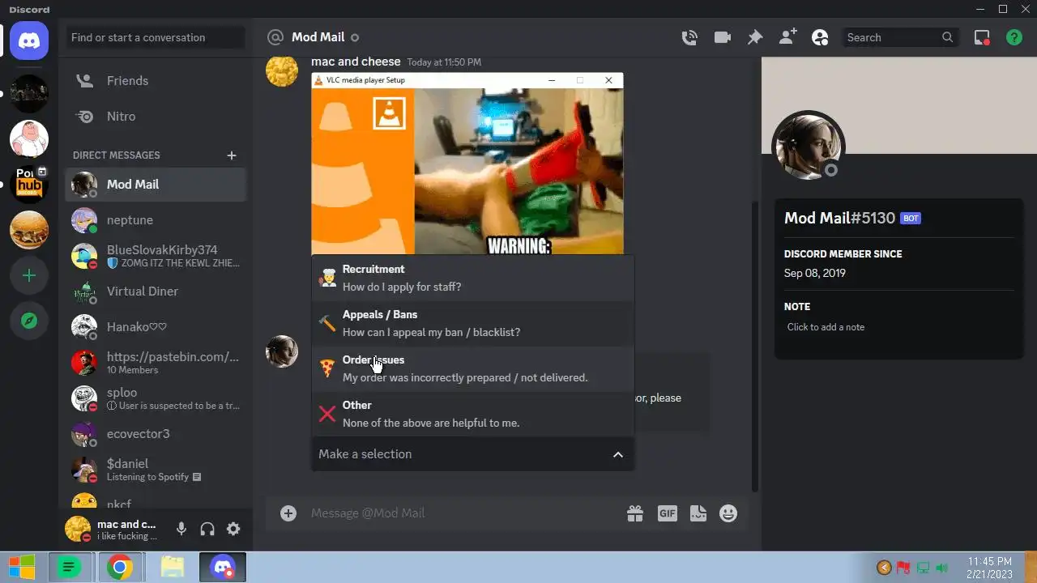Open VLC warning image attachment
1037x583 pixels.
tap(467, 164)
